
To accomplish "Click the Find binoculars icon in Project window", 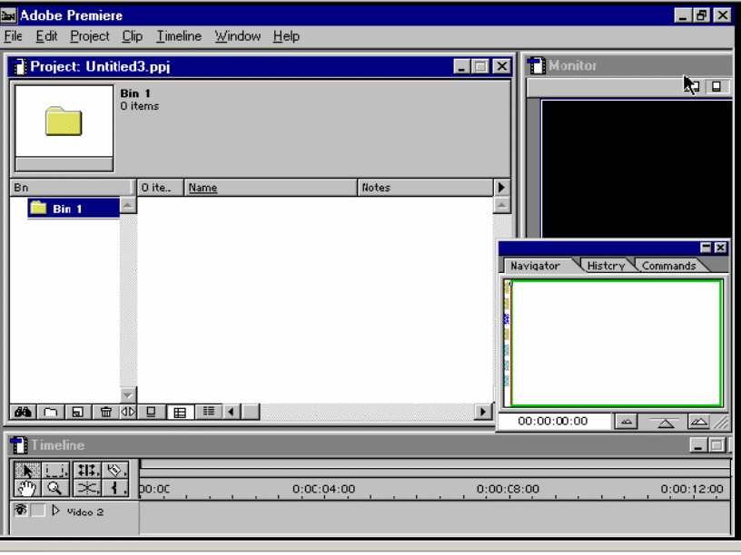I will pos(23,412).
